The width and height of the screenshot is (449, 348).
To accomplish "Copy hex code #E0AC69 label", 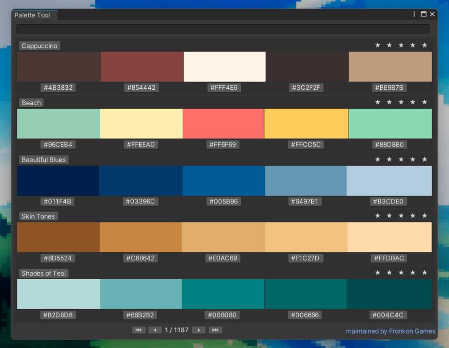I will point(223,258).
